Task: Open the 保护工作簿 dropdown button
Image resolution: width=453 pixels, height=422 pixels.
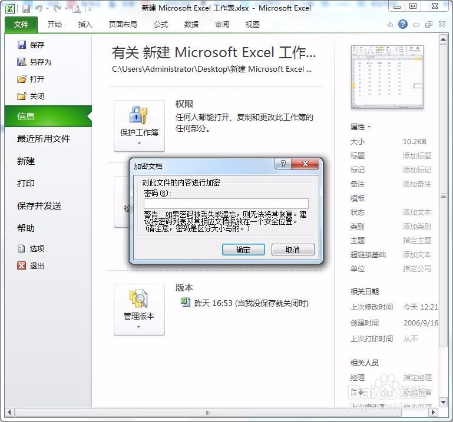Action: [x=139, y=126]
